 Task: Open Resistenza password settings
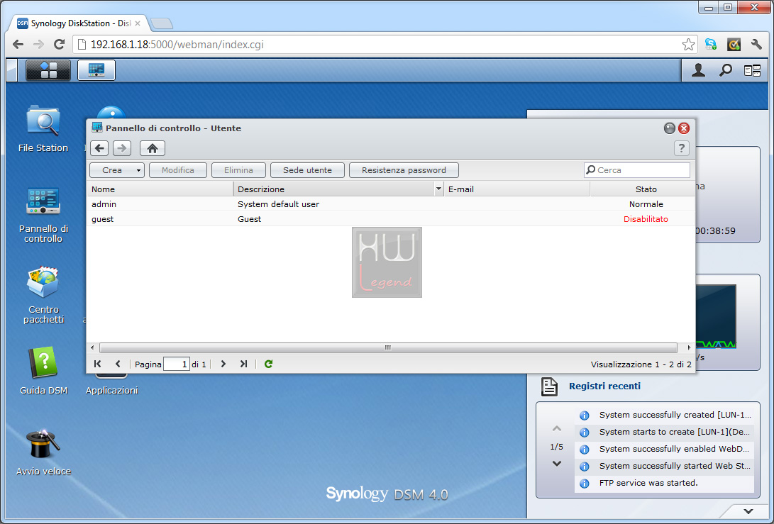click(404, 170)
